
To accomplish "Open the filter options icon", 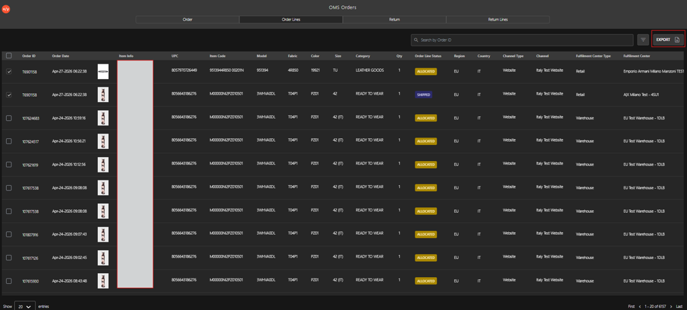I will click(x=643, y=40).
